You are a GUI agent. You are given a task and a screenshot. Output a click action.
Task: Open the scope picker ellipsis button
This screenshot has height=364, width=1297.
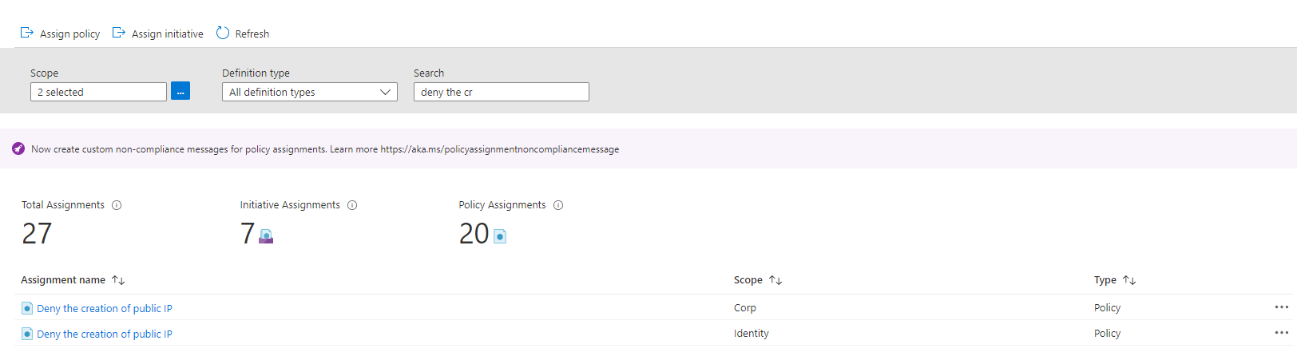coord(180,92)
